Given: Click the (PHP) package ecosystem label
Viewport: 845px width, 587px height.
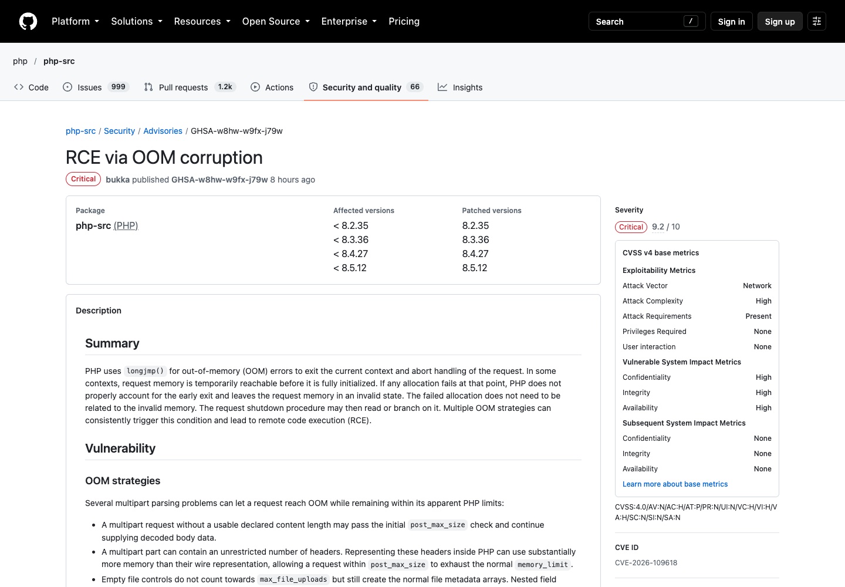Looking at the screenshot, I should point(126,225).
